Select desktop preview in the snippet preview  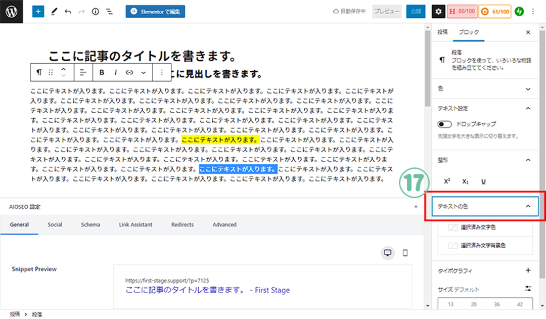(388, 253)
